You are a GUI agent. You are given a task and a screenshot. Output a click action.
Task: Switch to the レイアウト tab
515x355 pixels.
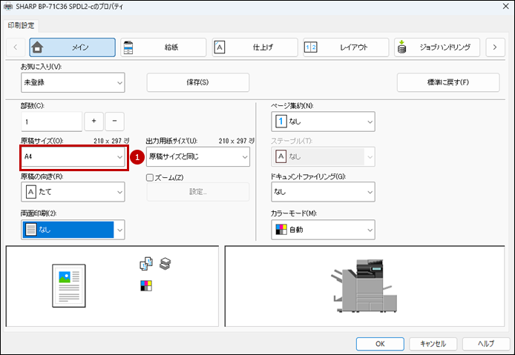[x=346, y=47]
